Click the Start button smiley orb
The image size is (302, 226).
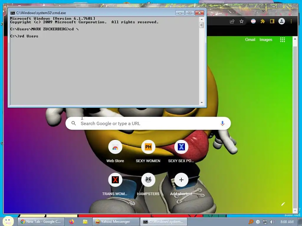pyautogui.click(x=8, y=221)
